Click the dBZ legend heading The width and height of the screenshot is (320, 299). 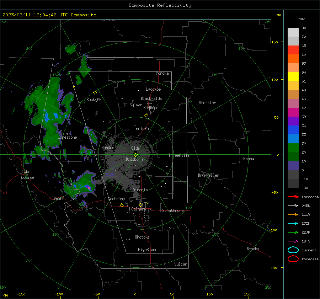pyautogui.click(x=302, y=19)
